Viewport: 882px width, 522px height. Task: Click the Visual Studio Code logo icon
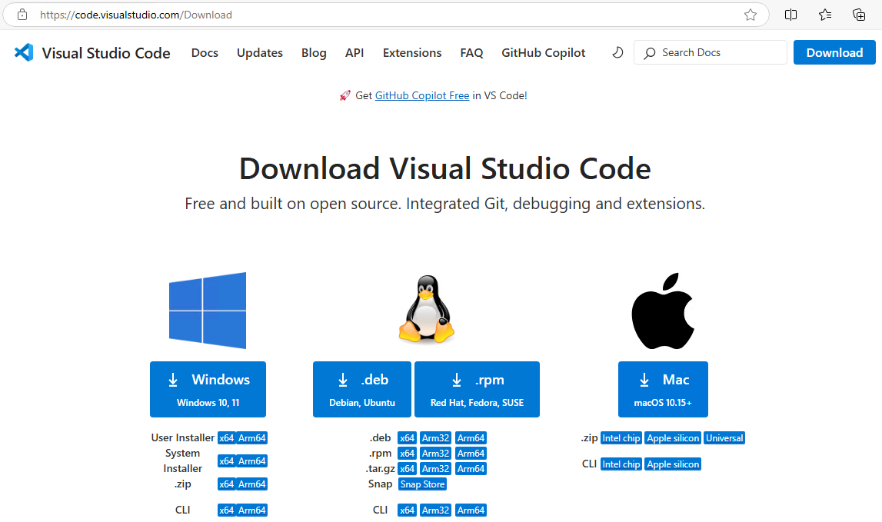24,53
